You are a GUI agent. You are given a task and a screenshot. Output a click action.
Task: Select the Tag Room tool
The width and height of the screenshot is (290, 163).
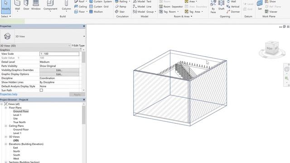(169, 12)
